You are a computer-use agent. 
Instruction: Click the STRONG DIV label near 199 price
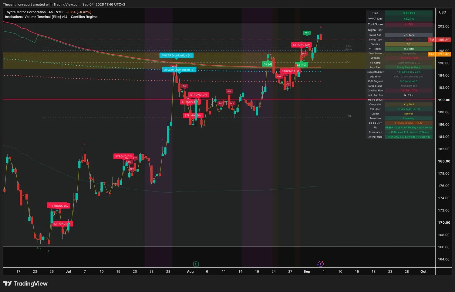(x=301, y=45)
